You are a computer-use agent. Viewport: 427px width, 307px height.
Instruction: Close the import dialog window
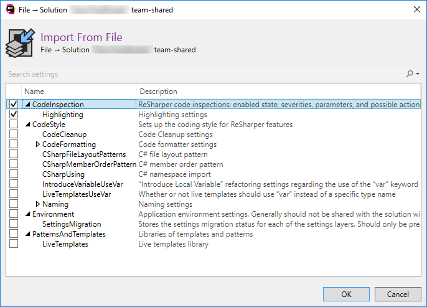[416, 9]
